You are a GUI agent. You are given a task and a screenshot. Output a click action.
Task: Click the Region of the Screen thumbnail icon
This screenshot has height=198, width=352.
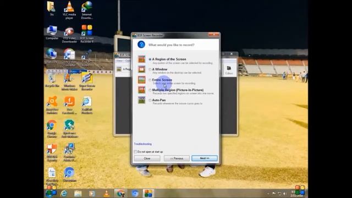142,59
